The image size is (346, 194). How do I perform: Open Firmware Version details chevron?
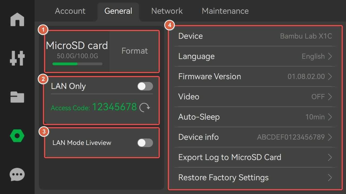(330, 77)
